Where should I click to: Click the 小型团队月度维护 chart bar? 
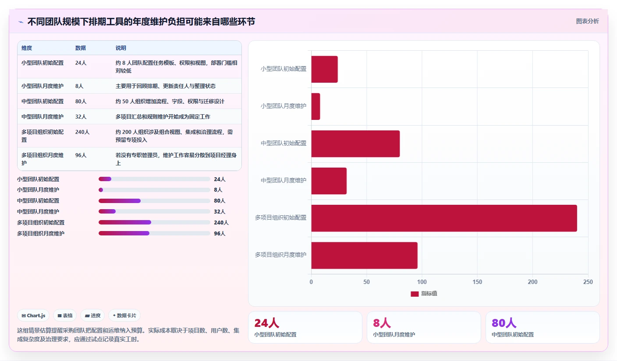click(x=316, y=106)
